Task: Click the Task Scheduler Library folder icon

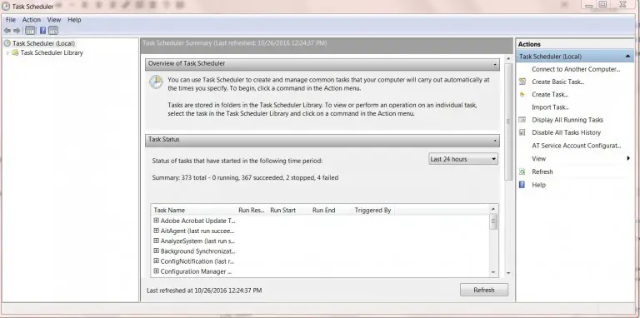Action: [x=15, y=52]
